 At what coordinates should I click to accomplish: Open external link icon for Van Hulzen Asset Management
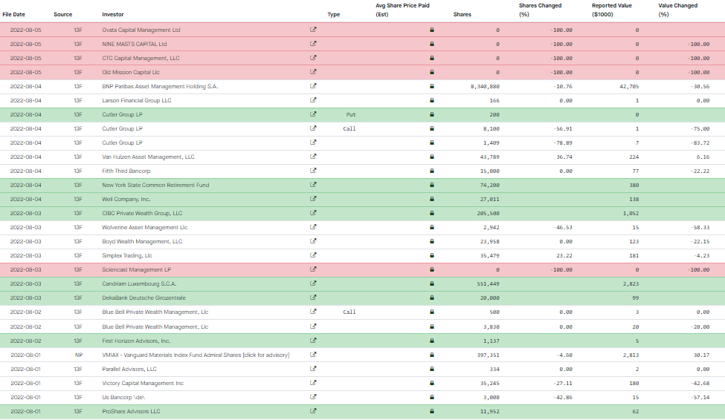[313, 157]
